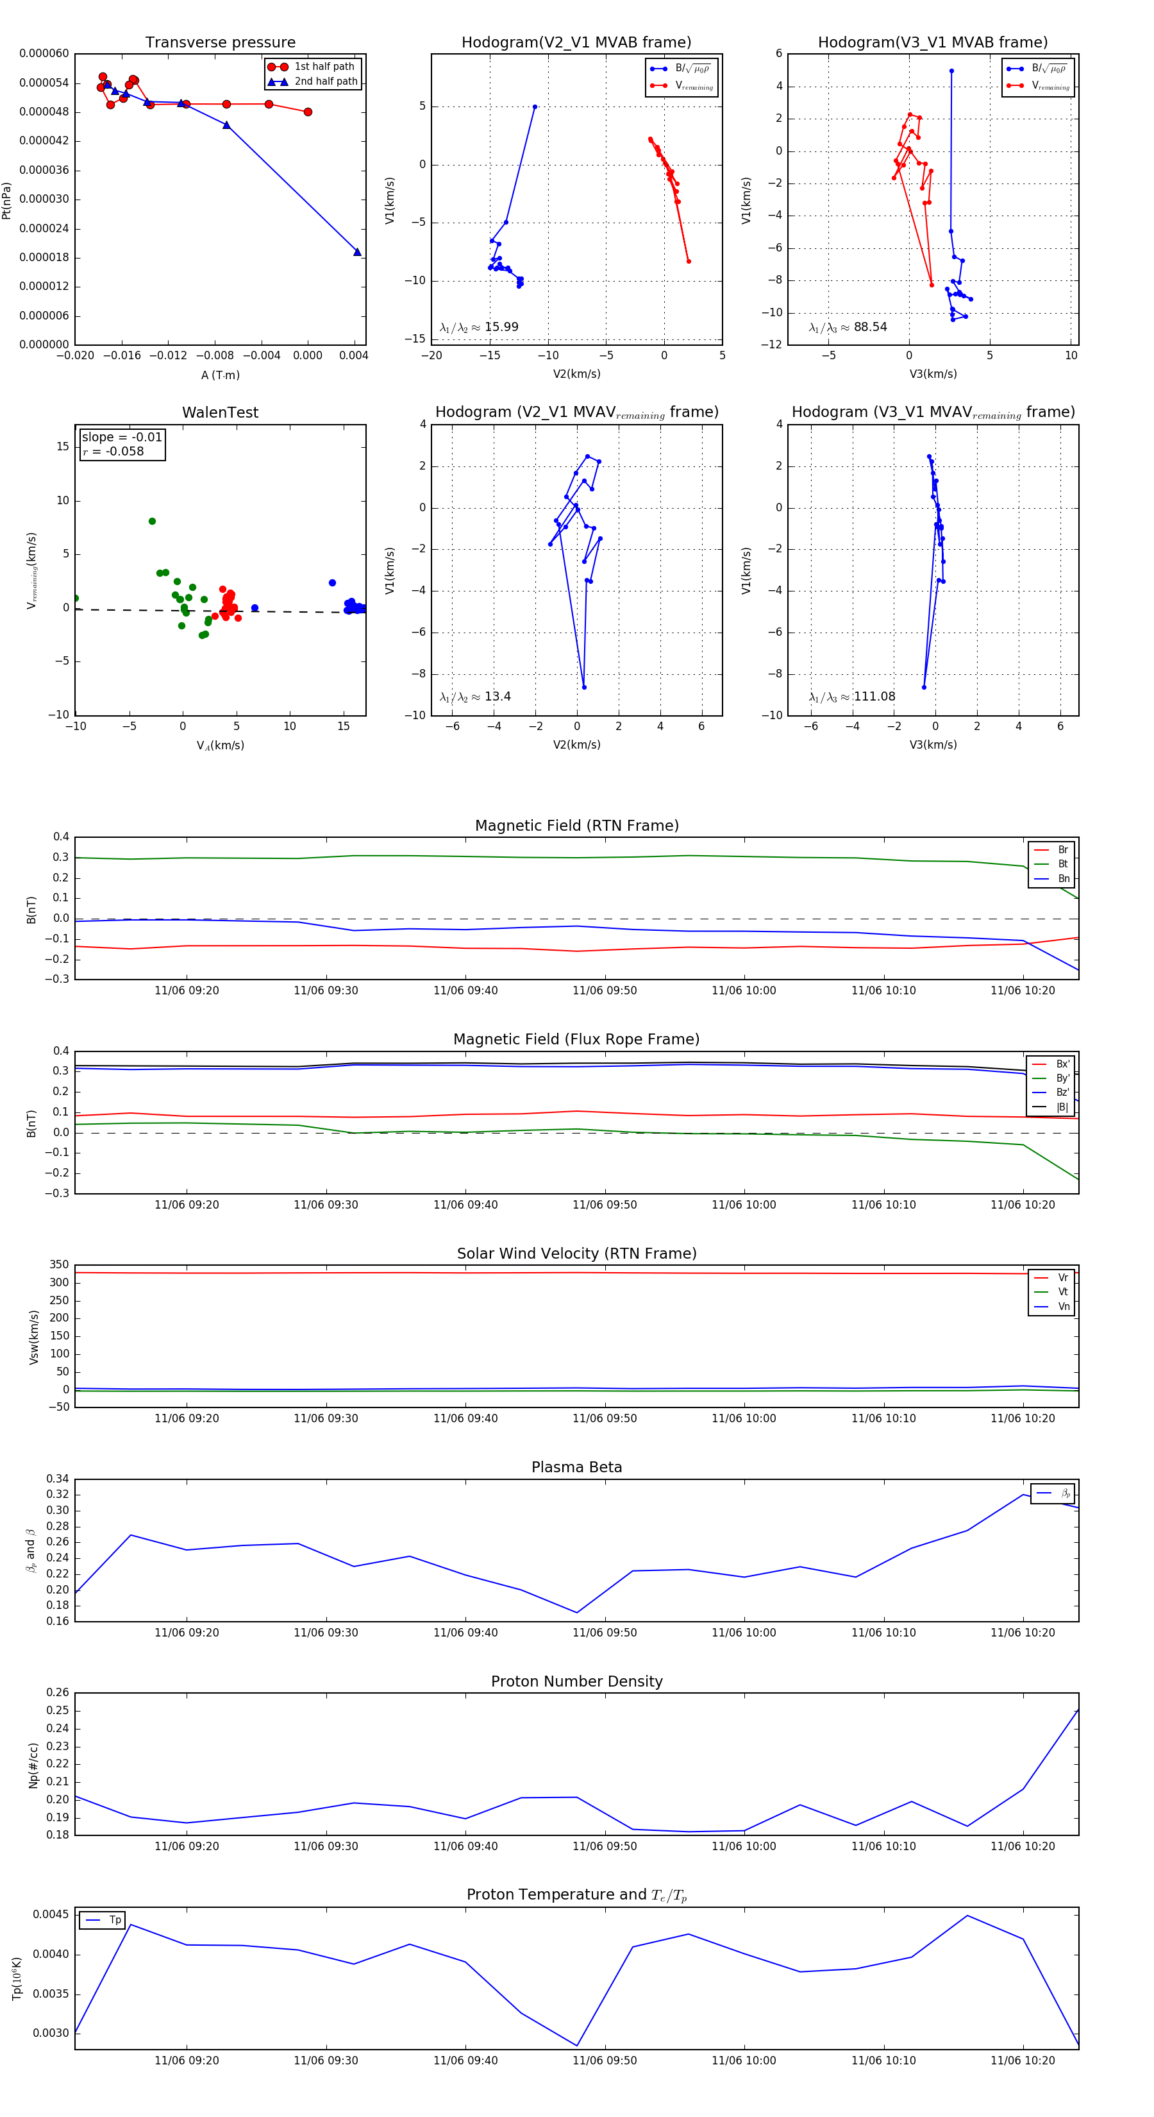
Task: Click the 'Hodogram(V2_V1 MVAB frame)' title
Action: (576, 43)
